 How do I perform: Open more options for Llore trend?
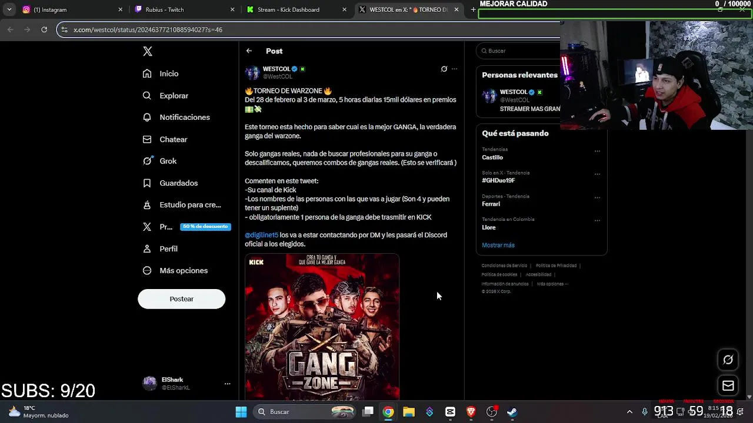[597, 221]
